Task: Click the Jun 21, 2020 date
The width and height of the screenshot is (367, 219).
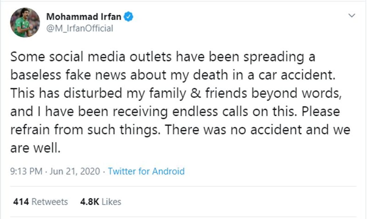Action: tap(75, 171)
